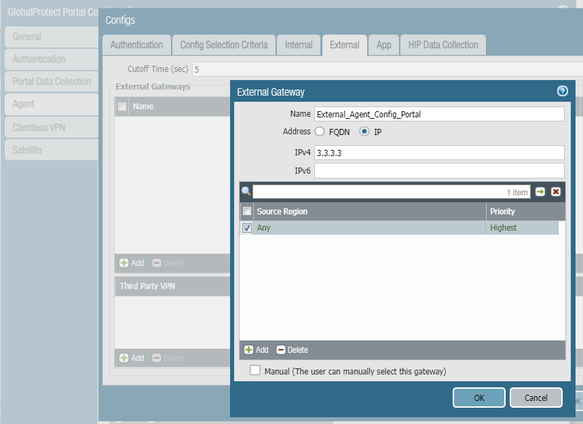Click the IPv4 address field
Screen dimensions: 583x424
(x=439, y=153)
